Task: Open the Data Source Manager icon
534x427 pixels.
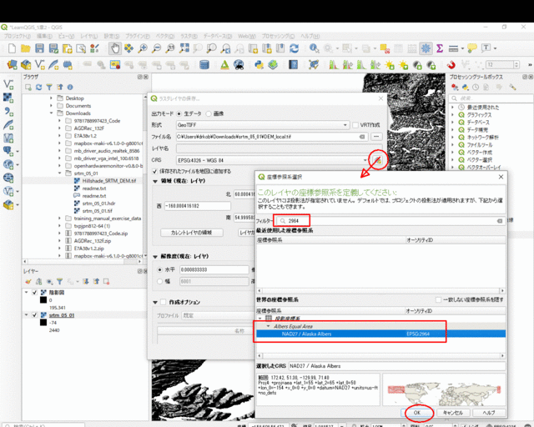Action: (x=12, y=65)
